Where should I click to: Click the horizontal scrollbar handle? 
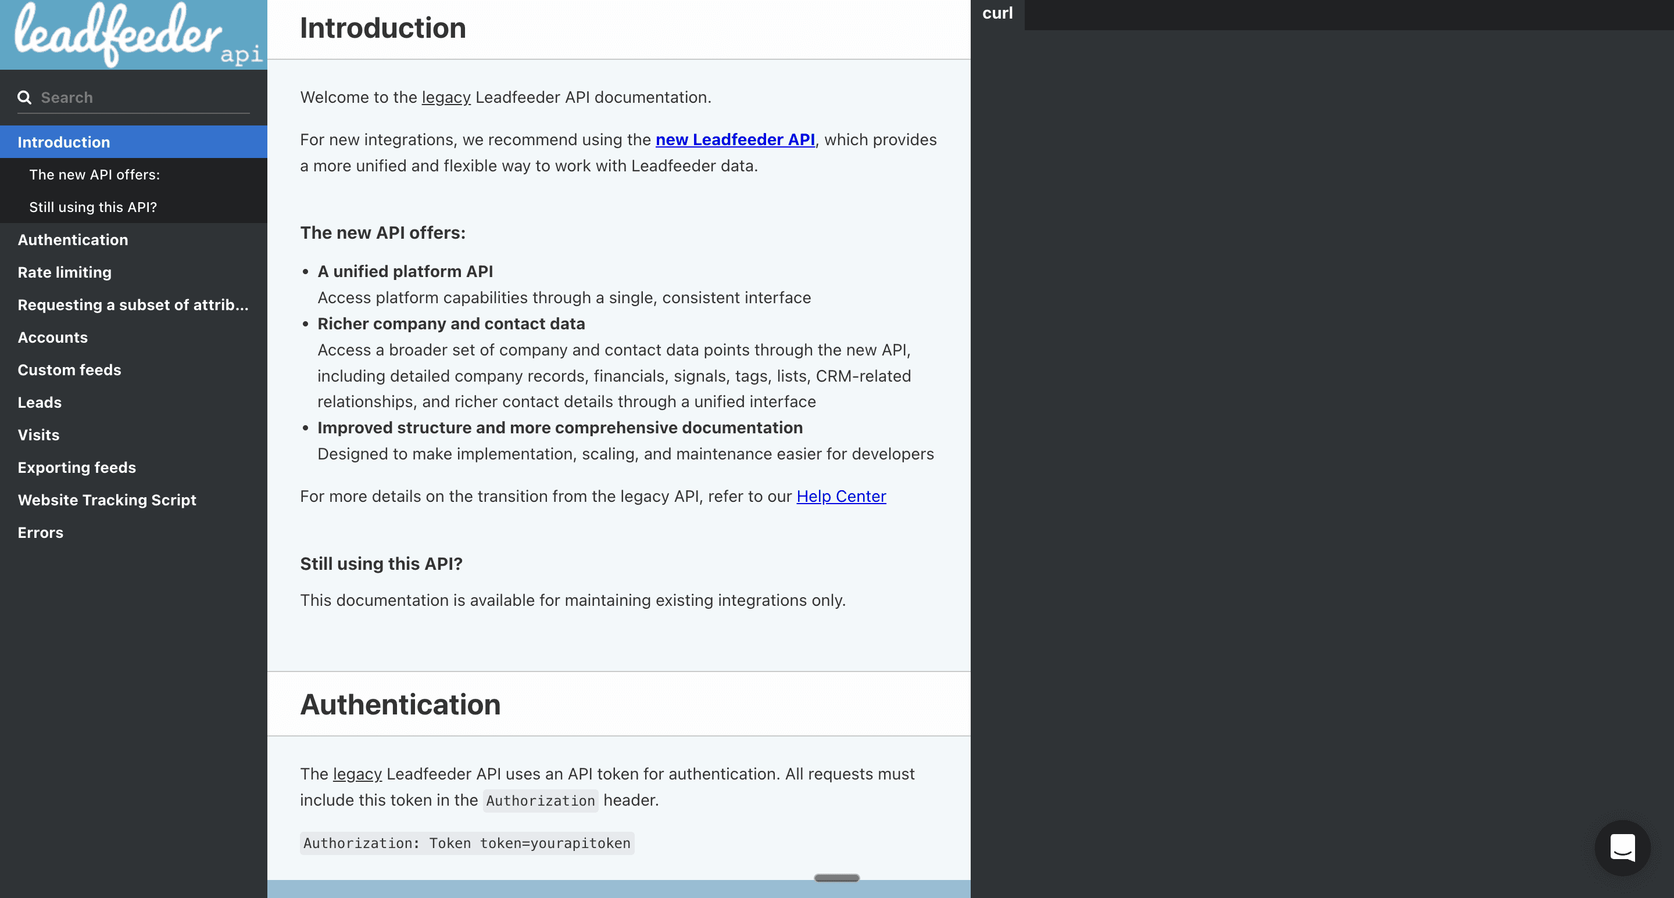tap(836, 878)
